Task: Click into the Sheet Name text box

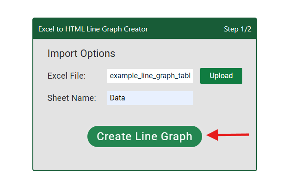Action: coord(150,98)
